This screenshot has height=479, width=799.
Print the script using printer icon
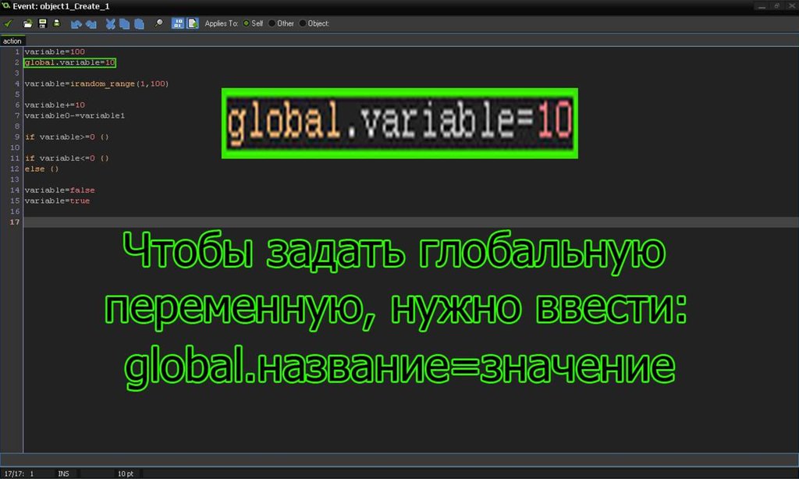click(x=56, y=23)
